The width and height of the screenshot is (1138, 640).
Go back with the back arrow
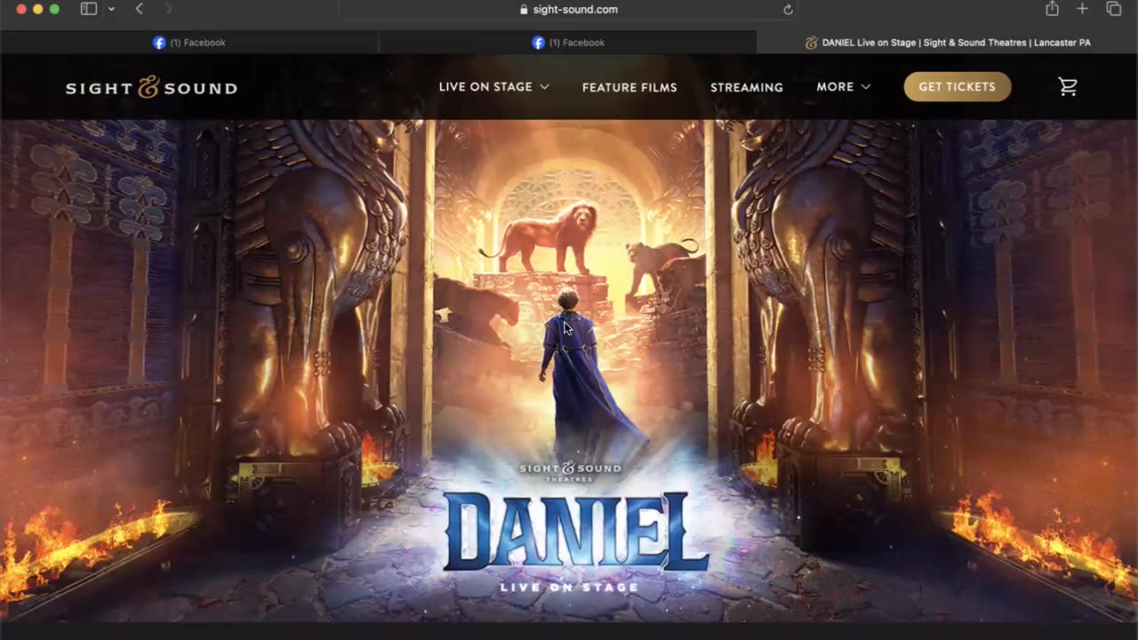click(139, 9)
